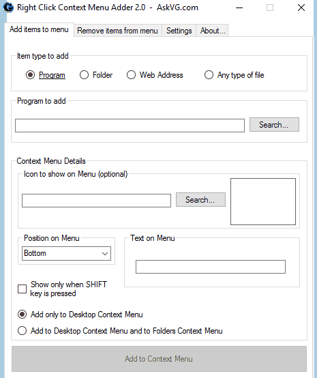
Task: Focus the Program to add path field
Action: [130, 126]
